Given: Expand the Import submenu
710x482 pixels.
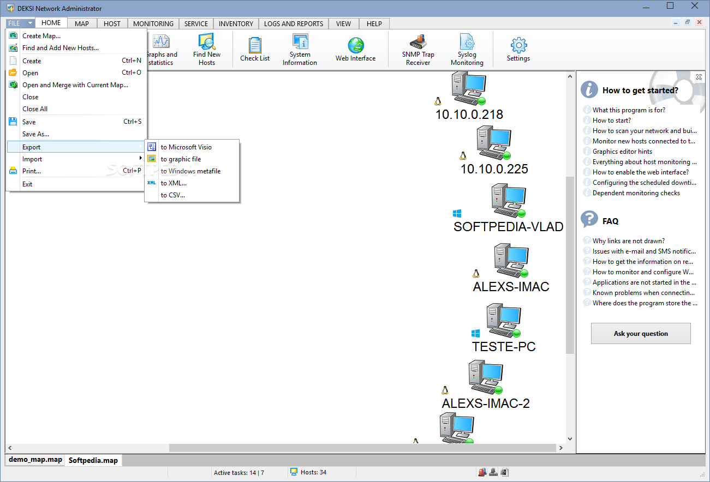Looking at the screenshot, I should click(x=76, y=159).
